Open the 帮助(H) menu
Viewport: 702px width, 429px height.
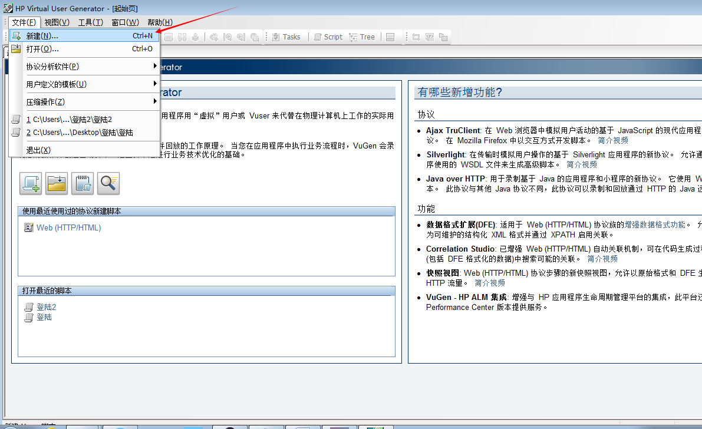tap(160, 22)
